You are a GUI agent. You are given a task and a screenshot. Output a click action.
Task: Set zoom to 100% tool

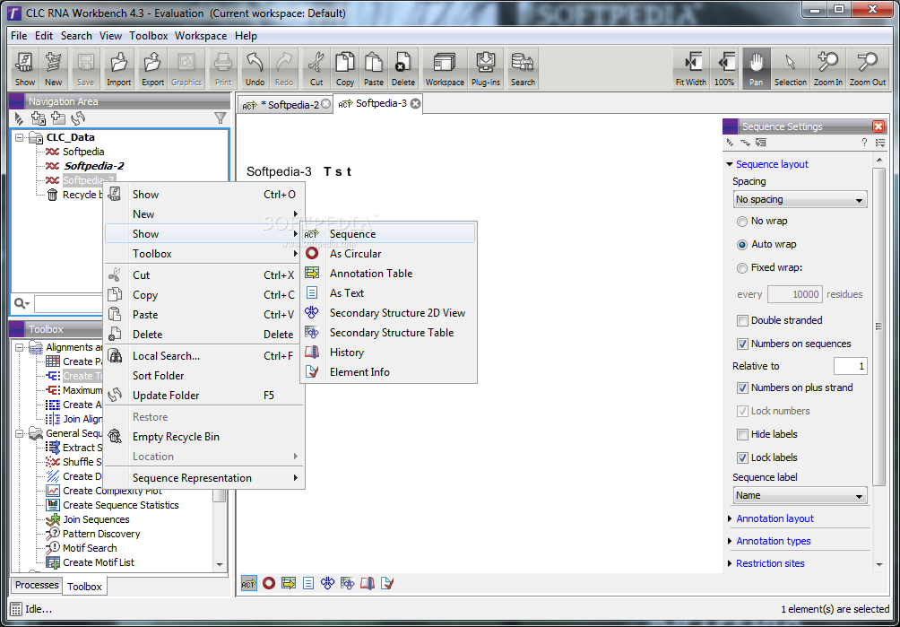pos(724,68)
